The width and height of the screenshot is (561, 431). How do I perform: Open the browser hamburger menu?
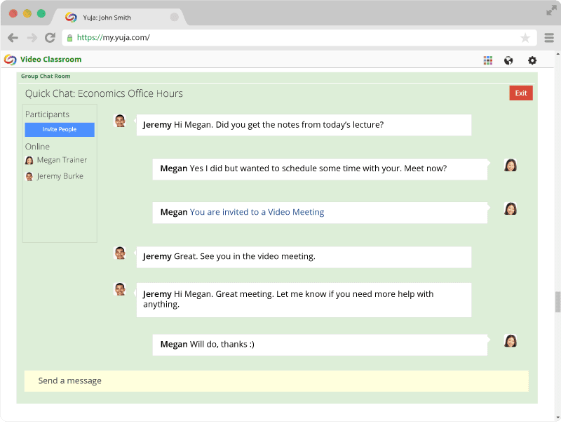pyautogui.click(x=549, y=38)
